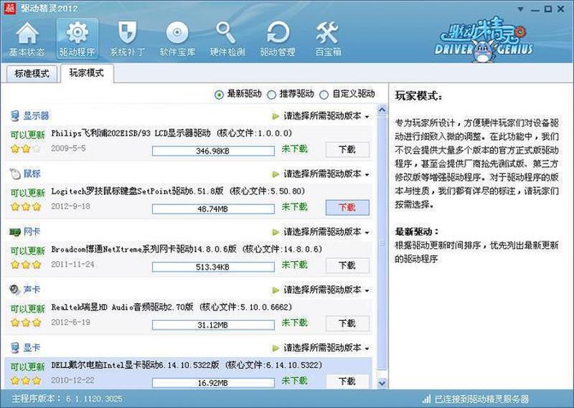Open the 基本状态 home icon
574x408 pixels.
(x=27, y=39)
